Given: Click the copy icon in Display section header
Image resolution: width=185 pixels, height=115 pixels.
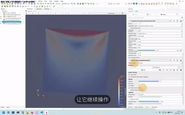Looking at the screenshot, I should pos(170,60).
